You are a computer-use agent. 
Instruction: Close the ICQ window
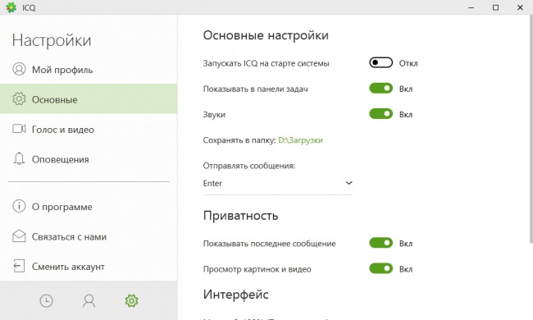coord(520,7)
